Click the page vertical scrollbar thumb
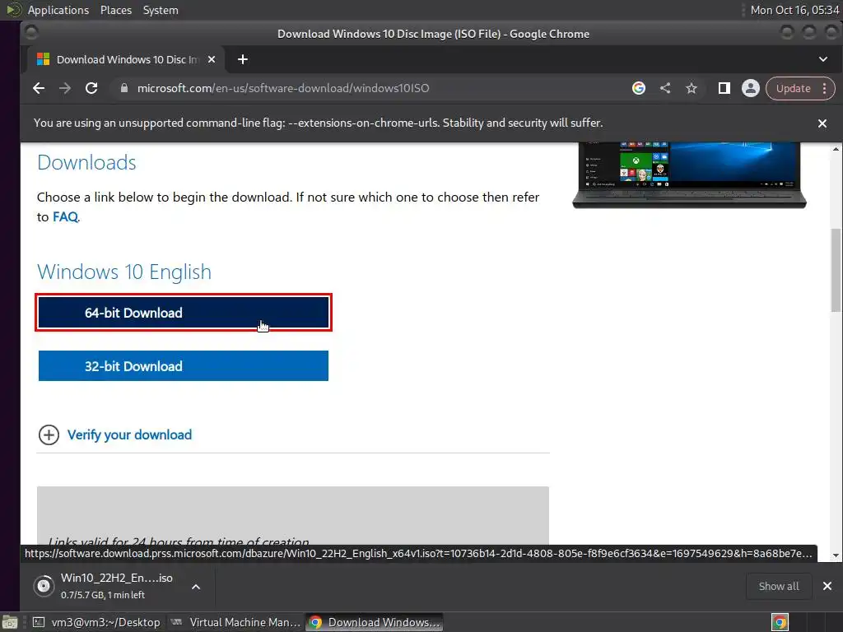843x632 pixels. pyautogui.click(x=836, y=270)
